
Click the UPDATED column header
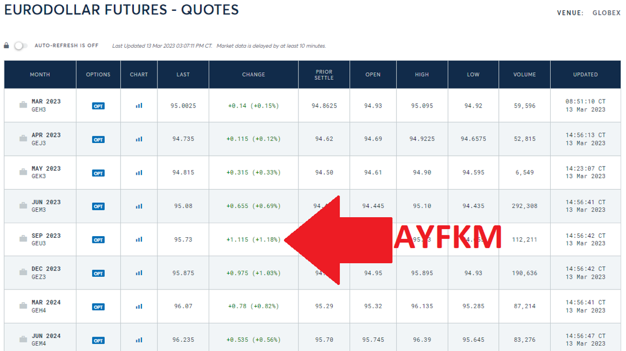[586, 75]
